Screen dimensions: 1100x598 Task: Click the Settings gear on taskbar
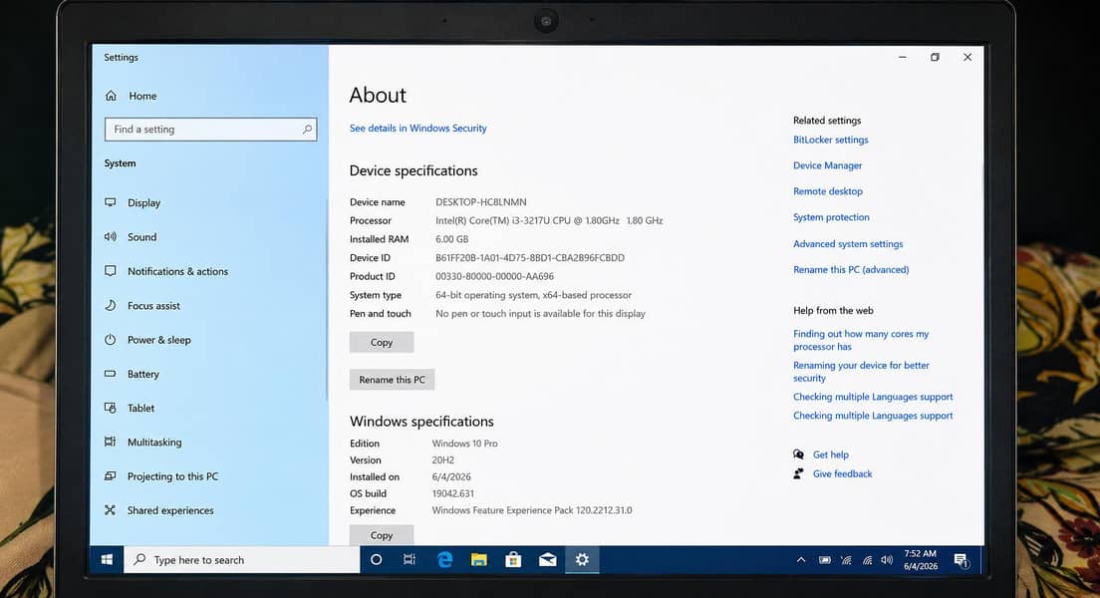[x=582, y=560]
